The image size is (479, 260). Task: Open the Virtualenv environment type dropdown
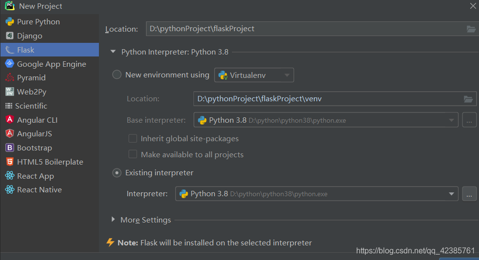coord(254,75)
